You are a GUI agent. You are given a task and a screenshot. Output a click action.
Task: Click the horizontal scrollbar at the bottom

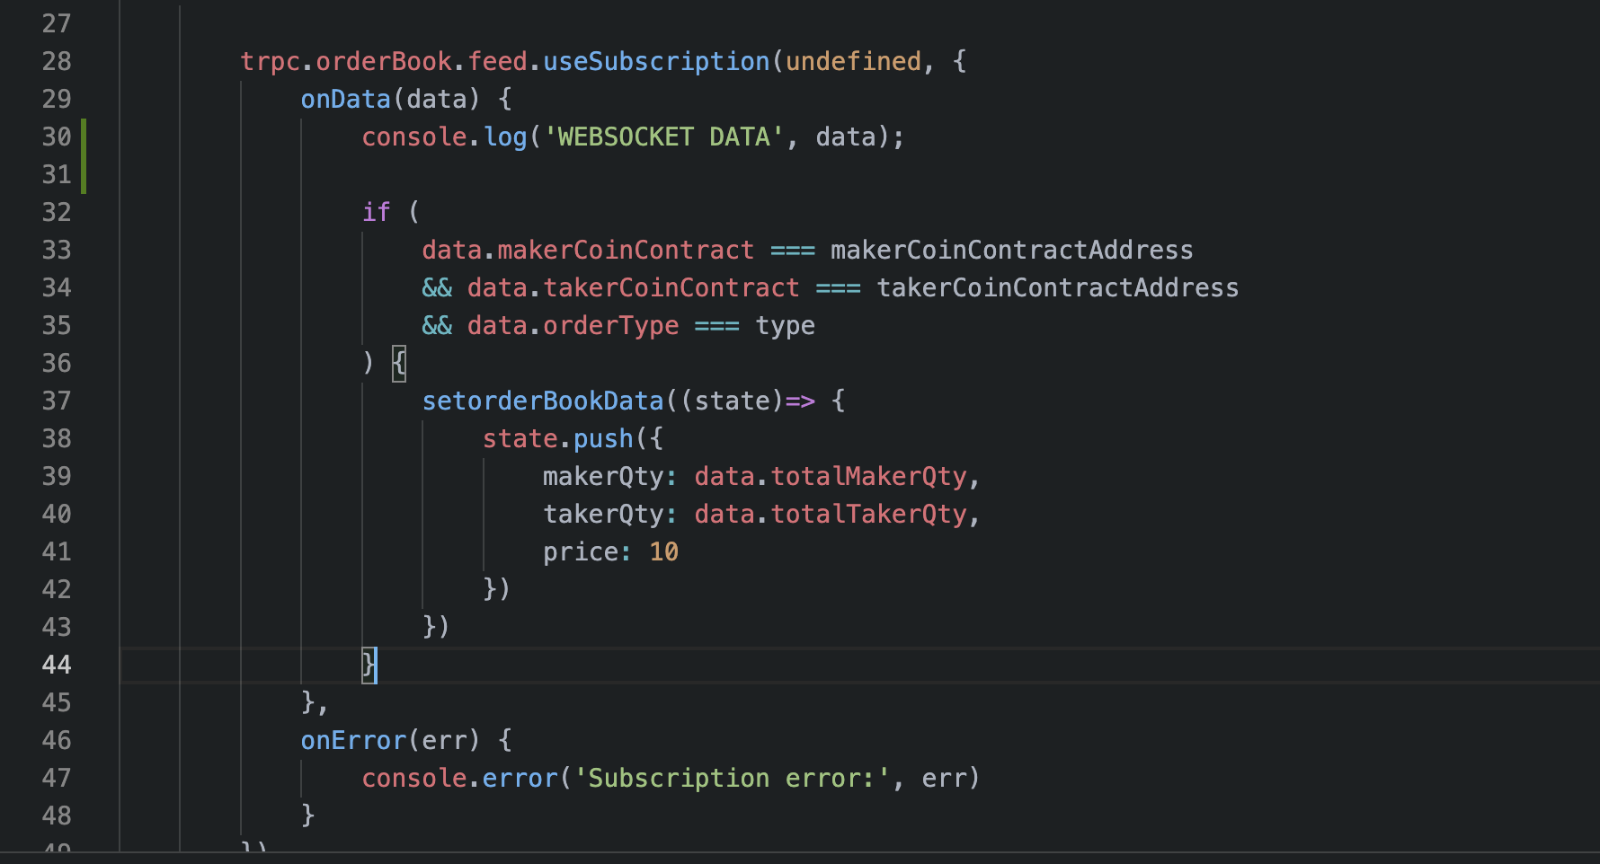[800, 858]
